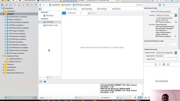180x101 pixels.
Task: Open the Source Control navigator icon
Action: [6, 5]
